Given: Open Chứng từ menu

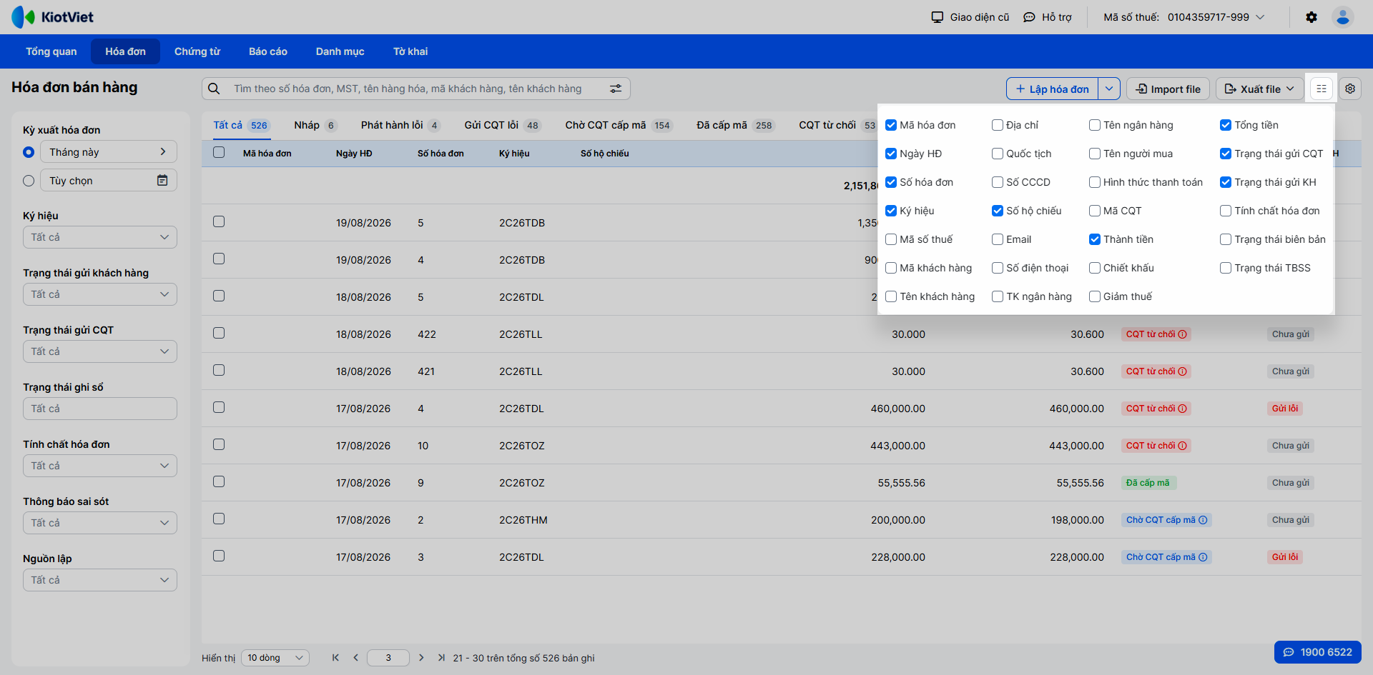Looking at the screenshot, I should [197, 51].
